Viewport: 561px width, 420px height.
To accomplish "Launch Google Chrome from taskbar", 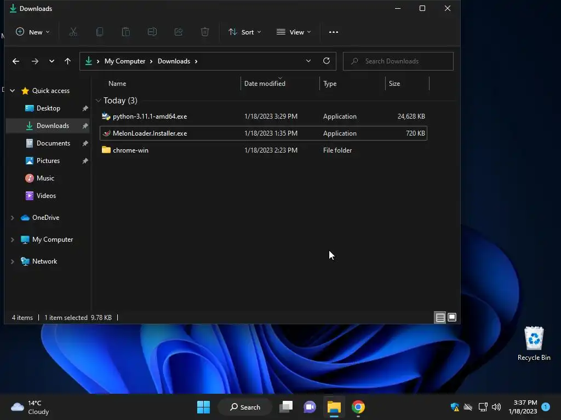I will [358, 407].
